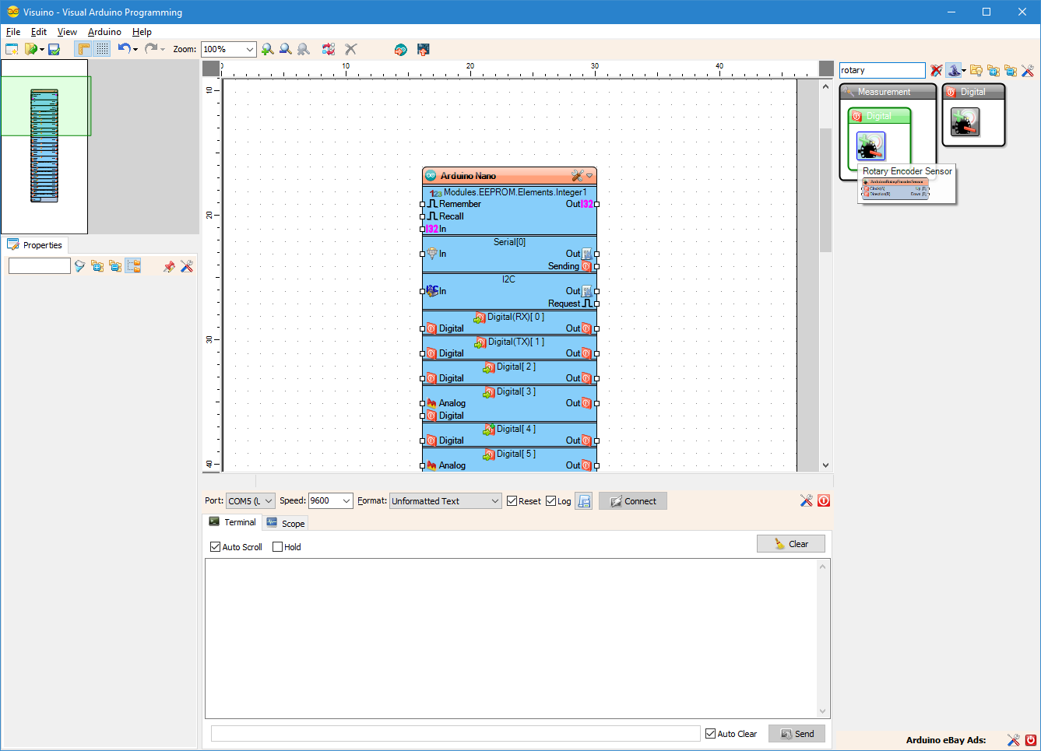The image size is (1041, 751).
Task: Open the COM5 port dropdown
Action: 268,501
